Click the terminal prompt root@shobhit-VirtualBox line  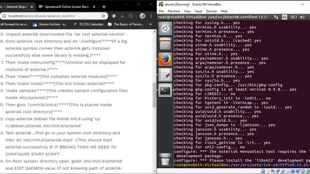point(242,165)
